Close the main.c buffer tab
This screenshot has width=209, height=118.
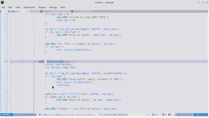pyautogui.click(x=28, y=11)
